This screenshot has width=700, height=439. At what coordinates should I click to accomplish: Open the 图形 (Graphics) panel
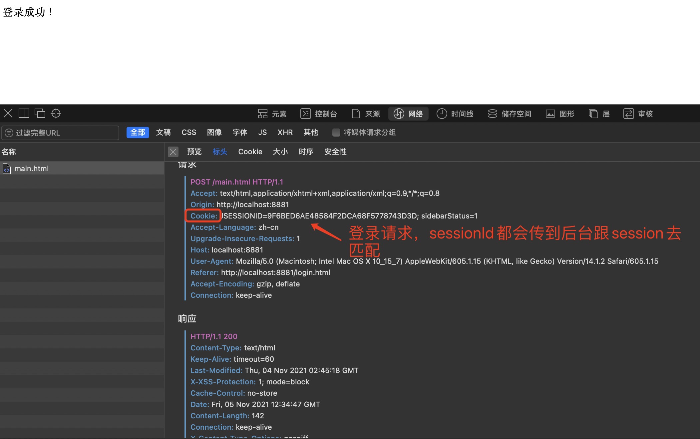(560, 114)
